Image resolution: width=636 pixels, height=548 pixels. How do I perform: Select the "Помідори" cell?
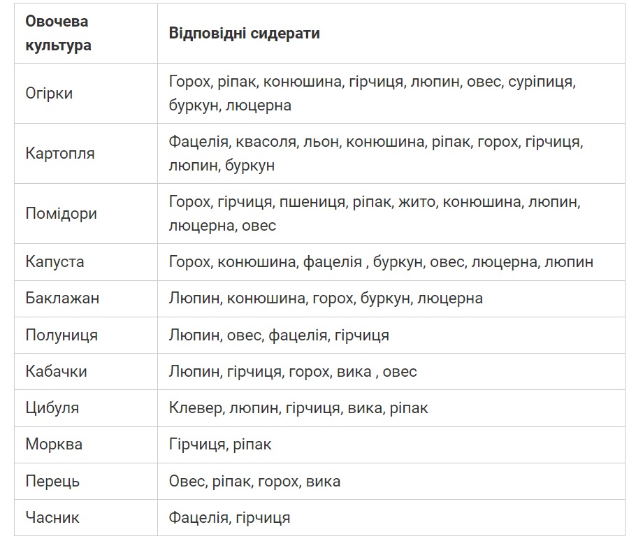(61, 213)
